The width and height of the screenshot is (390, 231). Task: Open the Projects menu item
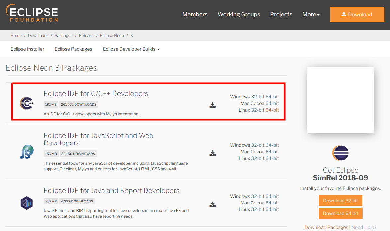tap(281, 14)
